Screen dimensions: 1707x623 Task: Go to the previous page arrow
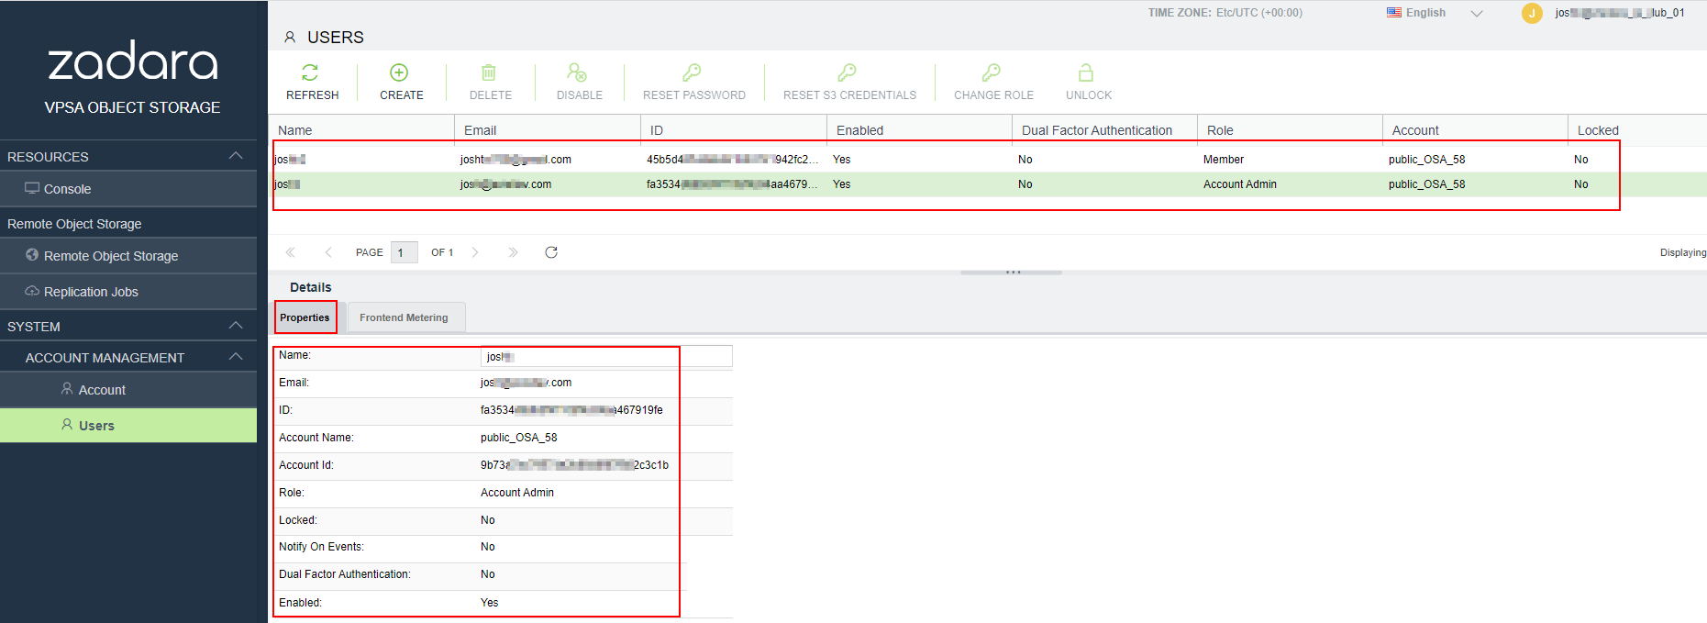pos(328,252)
